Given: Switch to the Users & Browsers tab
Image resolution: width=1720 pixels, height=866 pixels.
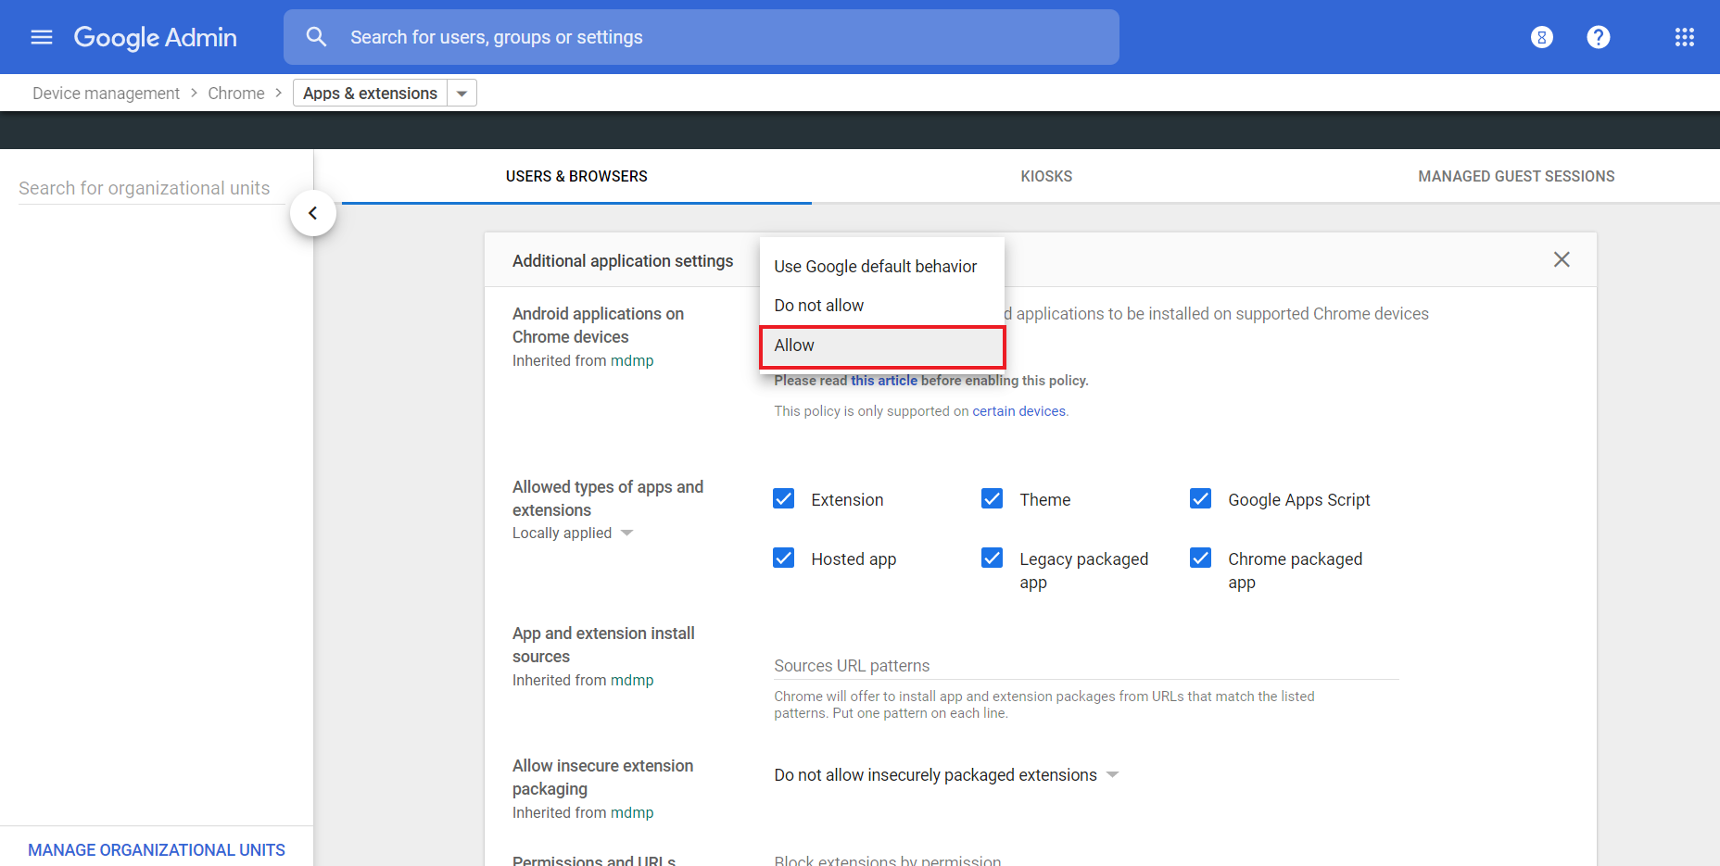Looking at the screenshot, I should click(x=576, y=176).
